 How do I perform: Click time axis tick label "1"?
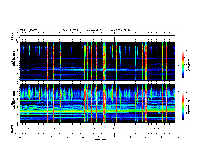(36, 137)
